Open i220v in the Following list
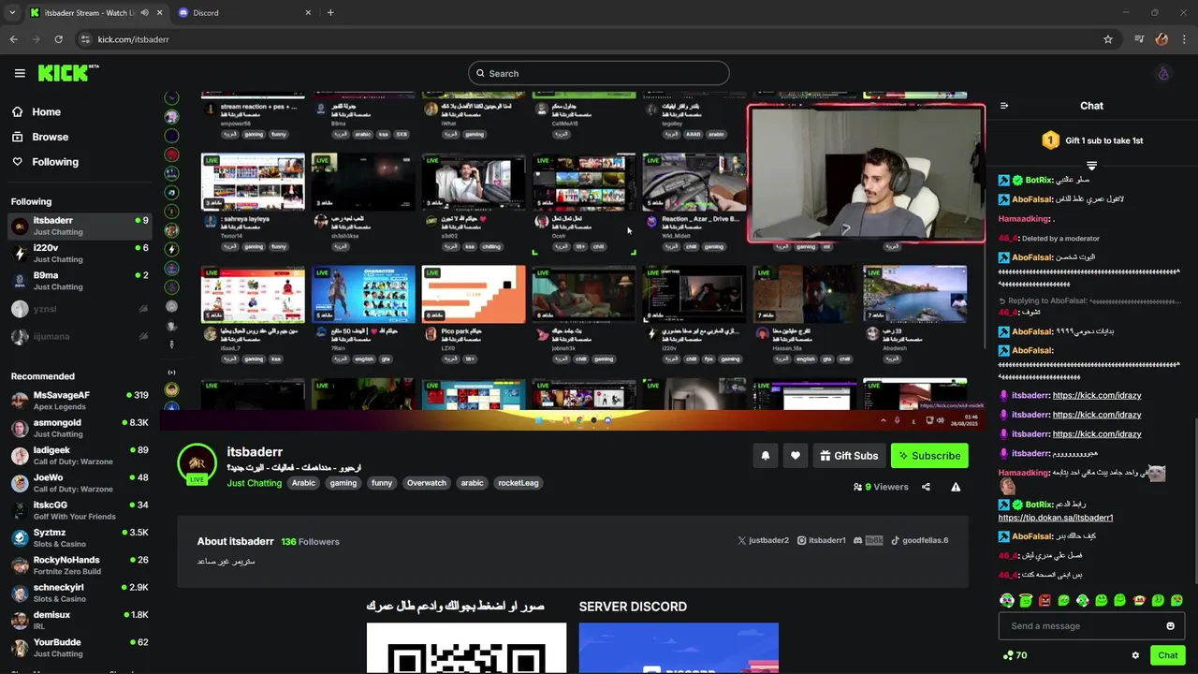The image size is (1198, 674). pos(80,253)
